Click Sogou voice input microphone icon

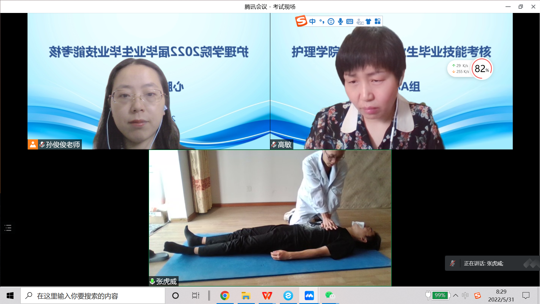[x=340, y=21]
